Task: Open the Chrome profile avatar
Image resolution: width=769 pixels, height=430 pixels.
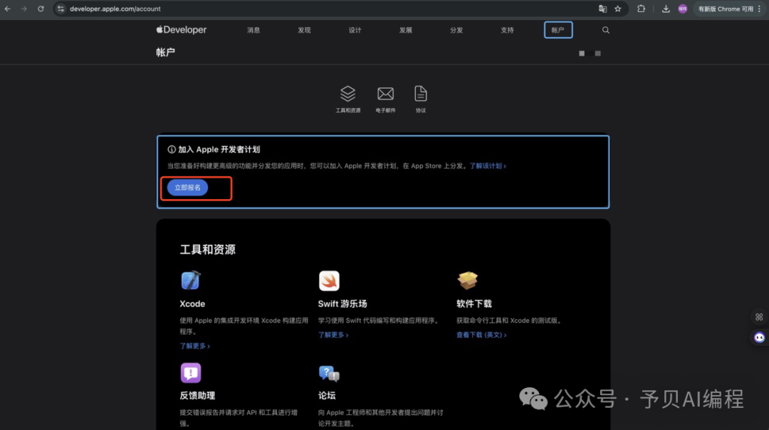Action: tap(683, 9)
